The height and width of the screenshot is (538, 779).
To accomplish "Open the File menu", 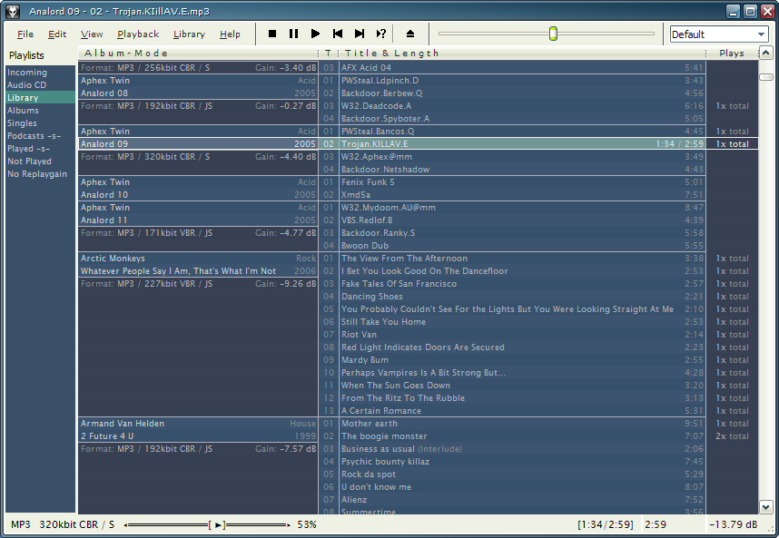I will (x=25, y=34).
